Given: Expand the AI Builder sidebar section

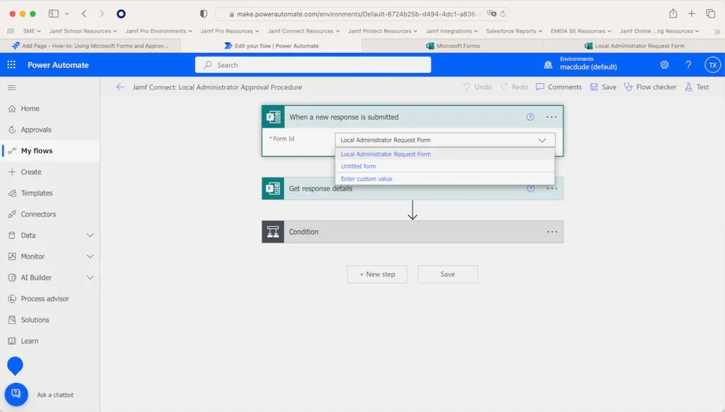Looking at the screenshot, I should click(90, 277).
